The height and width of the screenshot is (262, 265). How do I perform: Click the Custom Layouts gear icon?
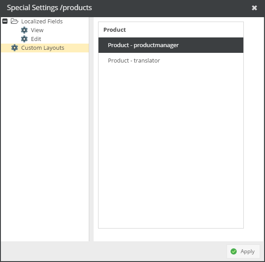point(15,48)
